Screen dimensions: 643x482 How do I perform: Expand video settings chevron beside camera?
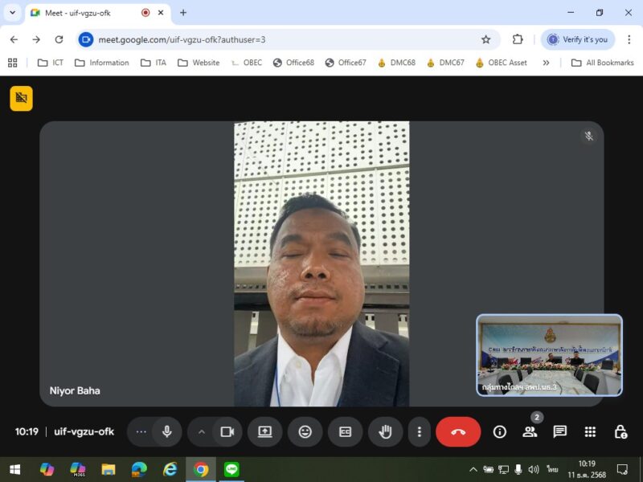pos(202,431)
